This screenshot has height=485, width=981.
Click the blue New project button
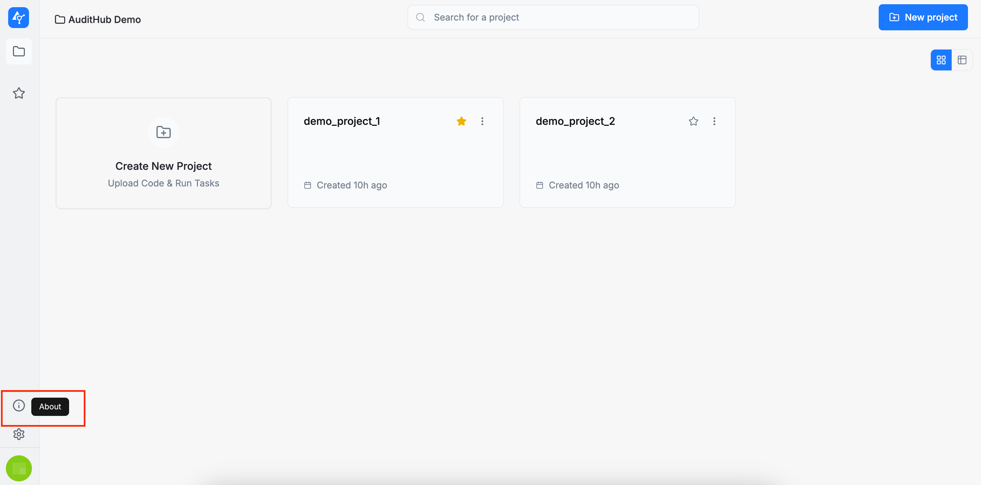[923, 18]
